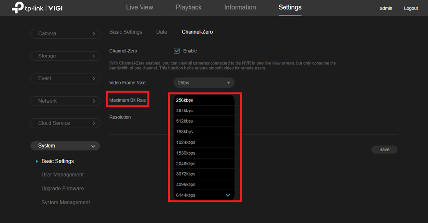428x223 pixels.
Task: Click the admin account label
Action: [386, 8]
